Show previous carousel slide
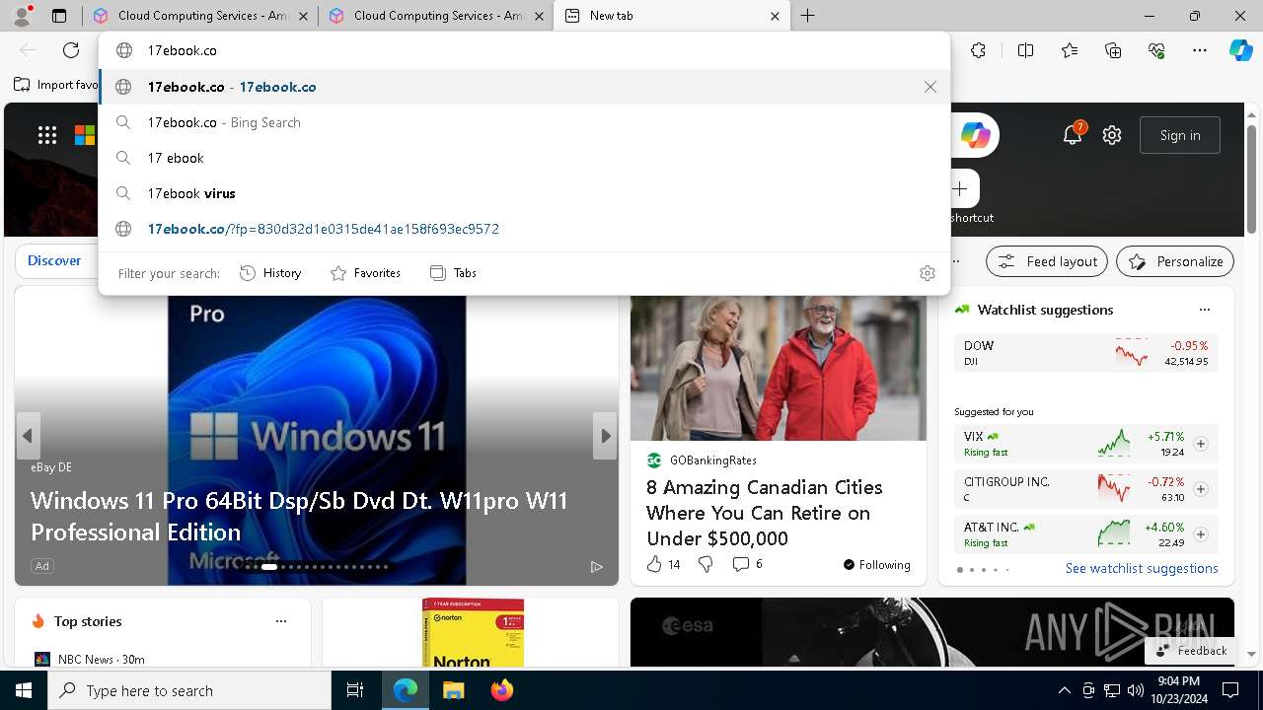The width and height of the screenshot is (1263, 710). tap(28, 436)
